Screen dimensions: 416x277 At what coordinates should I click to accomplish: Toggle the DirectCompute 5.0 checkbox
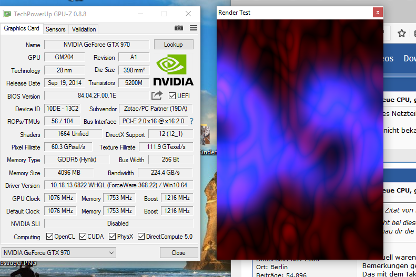point(141,236)
